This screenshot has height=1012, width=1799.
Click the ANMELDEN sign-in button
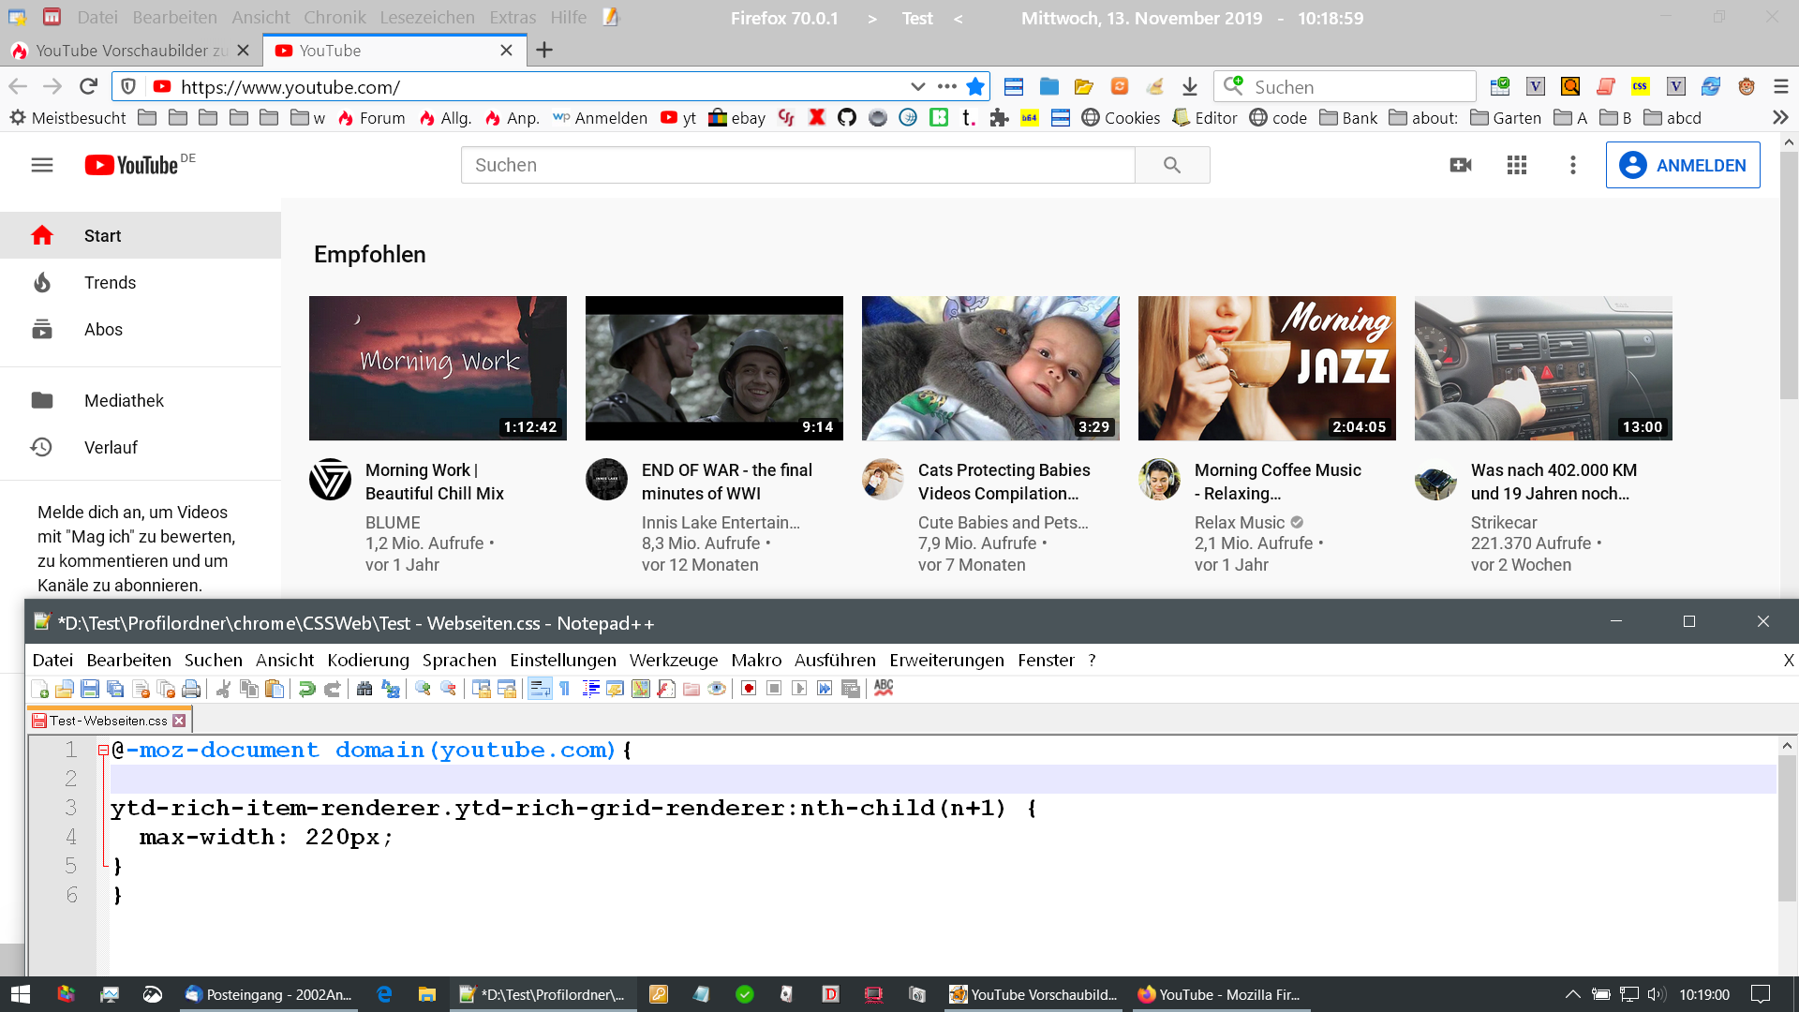tap(1682, 166)
